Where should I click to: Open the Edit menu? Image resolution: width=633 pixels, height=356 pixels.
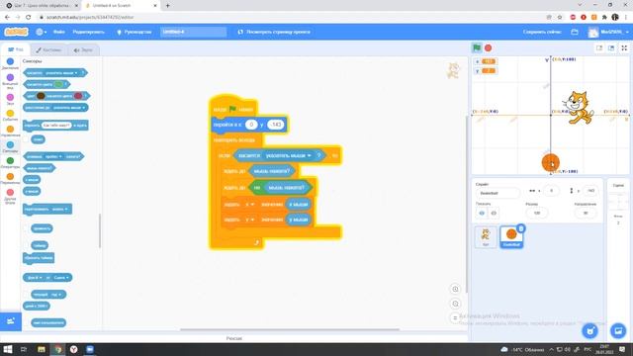[88, 32]
